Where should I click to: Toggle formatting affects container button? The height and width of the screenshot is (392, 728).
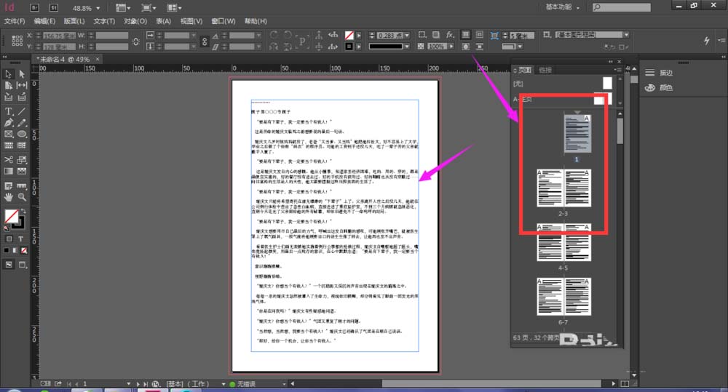[x=9, y=239]
